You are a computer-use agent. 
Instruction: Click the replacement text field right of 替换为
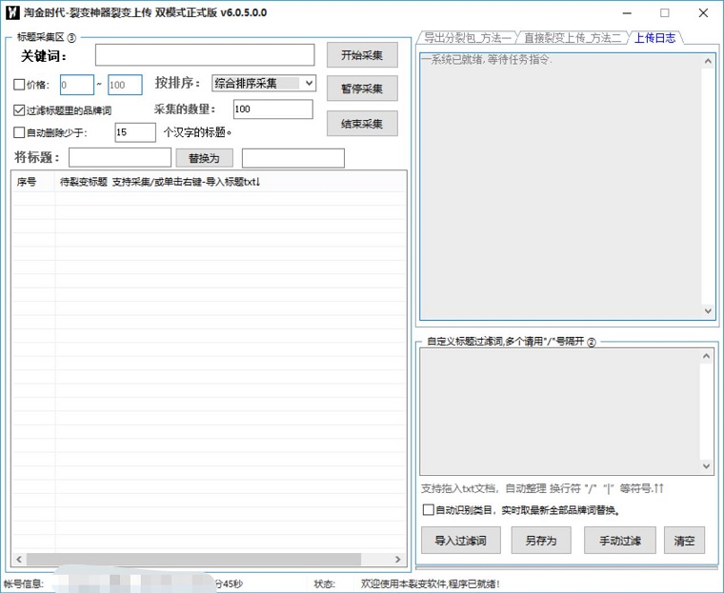click(293, 158)
